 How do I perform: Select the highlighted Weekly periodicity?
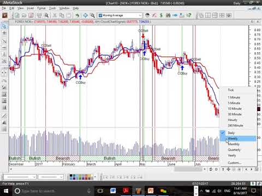(x=239, y=138)
